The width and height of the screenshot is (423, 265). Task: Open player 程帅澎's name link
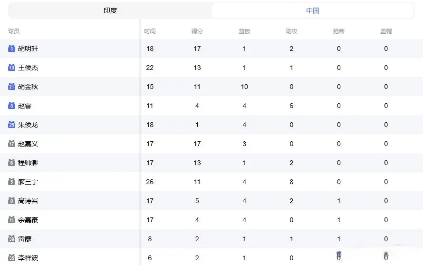[28, 163]
